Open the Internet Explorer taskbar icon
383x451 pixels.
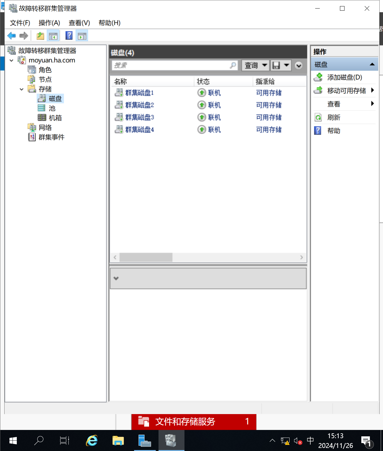tap(92, 441)
